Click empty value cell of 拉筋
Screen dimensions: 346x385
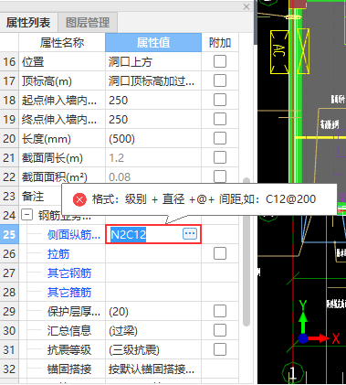pos(153,254)
